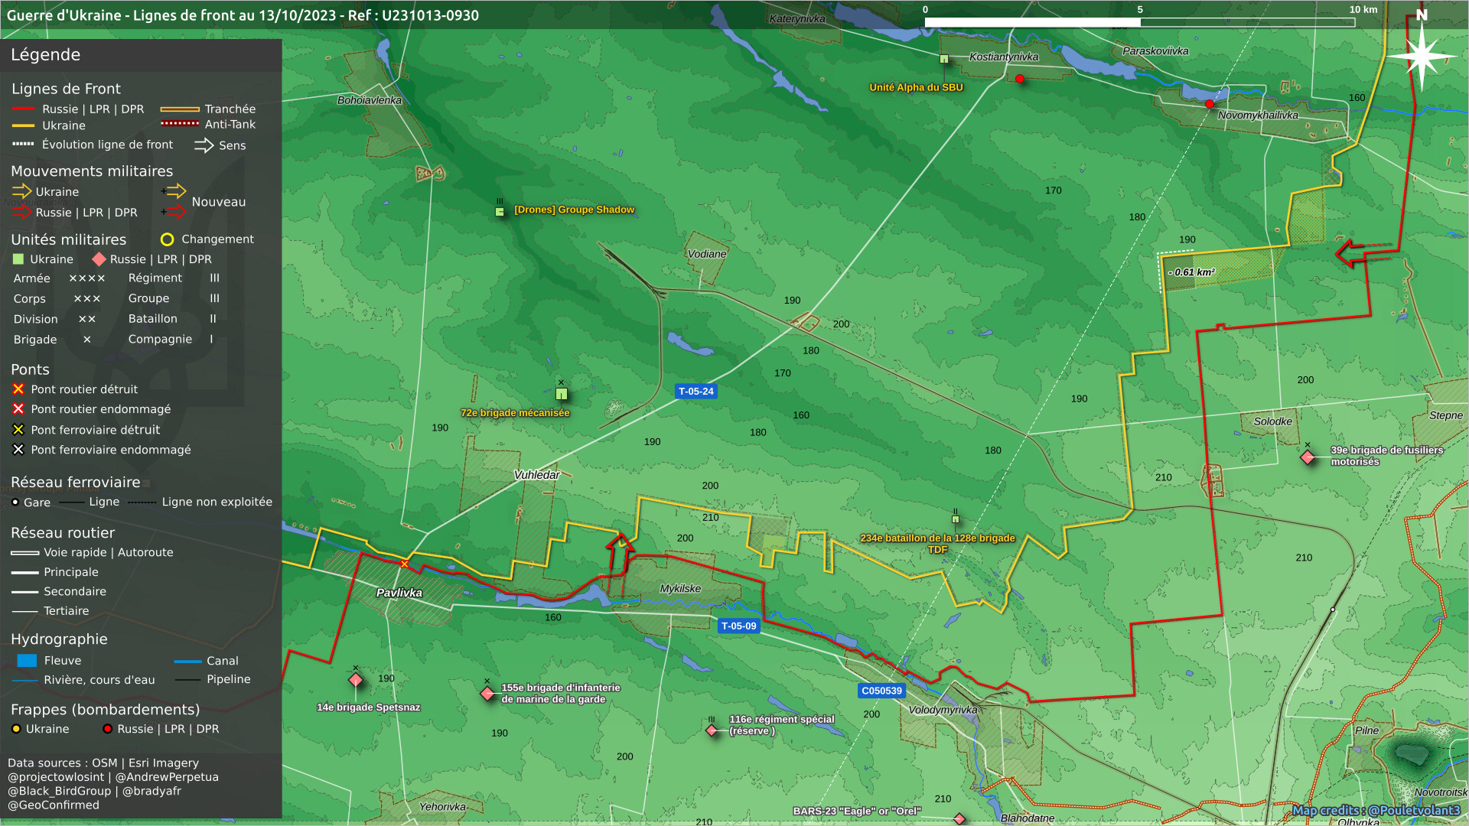Viewport: 1469px width, 826px height.
Task: Click the Drones Groupe Shadow unit square
Action: click(500, 212)
